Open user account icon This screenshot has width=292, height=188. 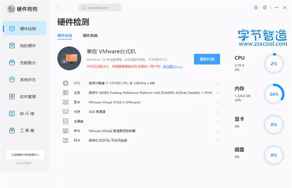256,8
